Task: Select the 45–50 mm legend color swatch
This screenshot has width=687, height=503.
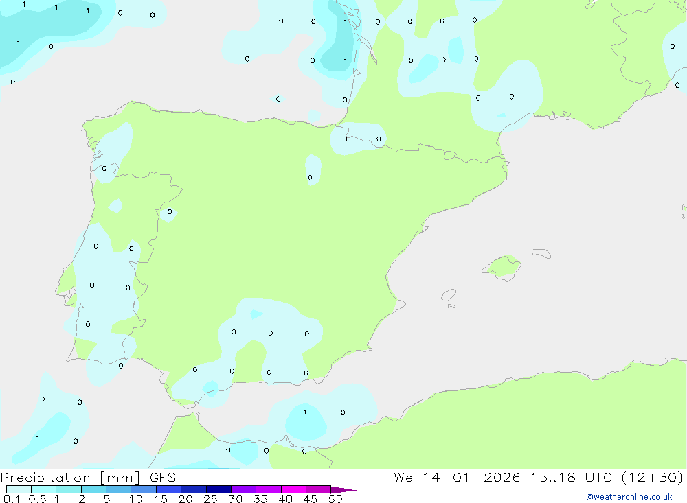Action: [x=319, y=489]
